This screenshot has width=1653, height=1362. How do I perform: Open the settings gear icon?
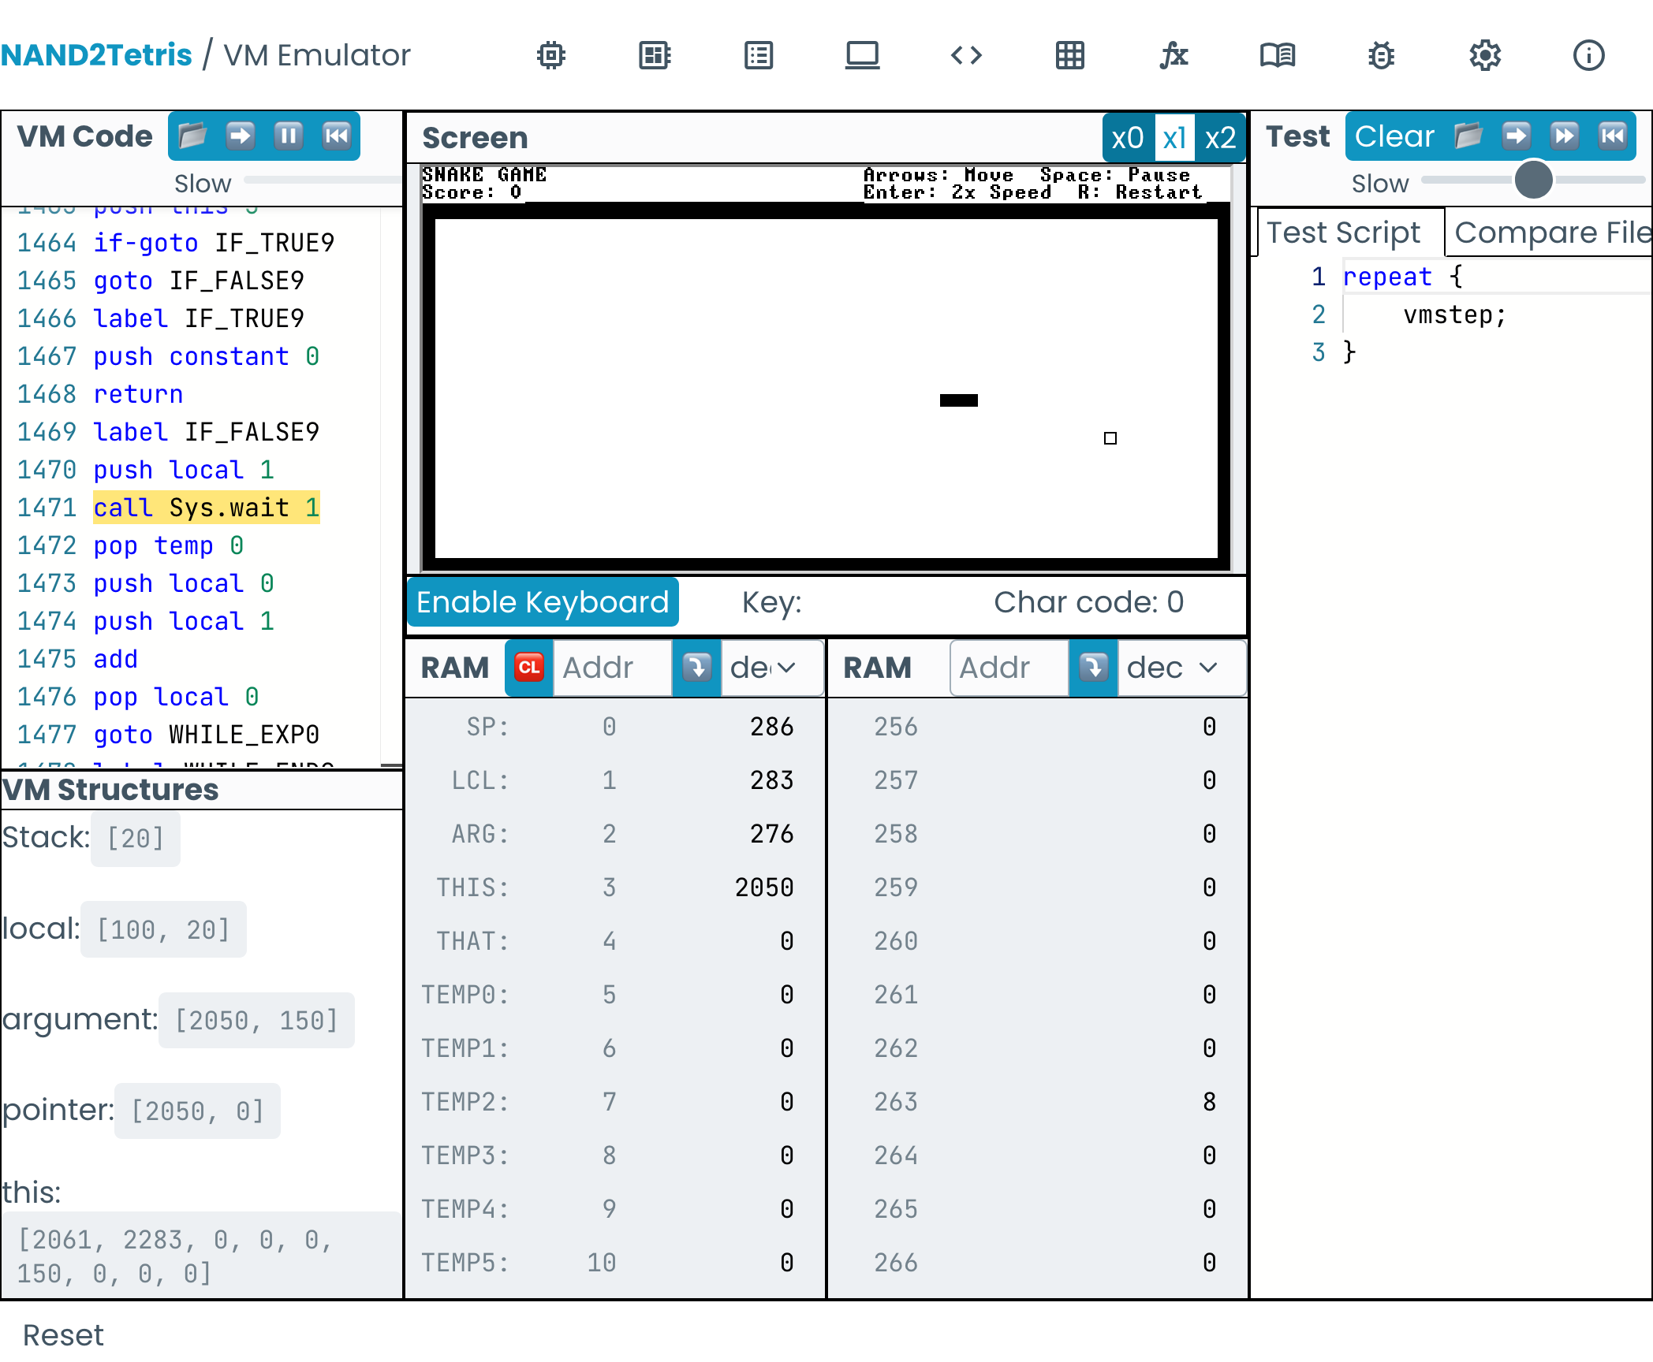click(x=1485, y=55)
